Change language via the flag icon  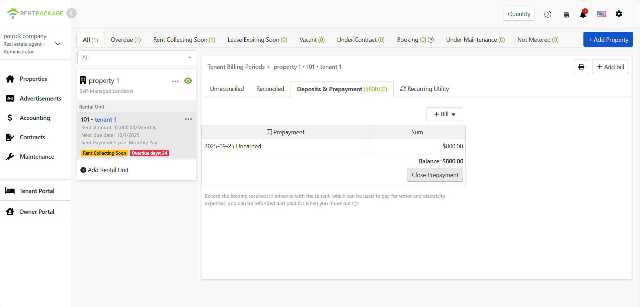601,14
